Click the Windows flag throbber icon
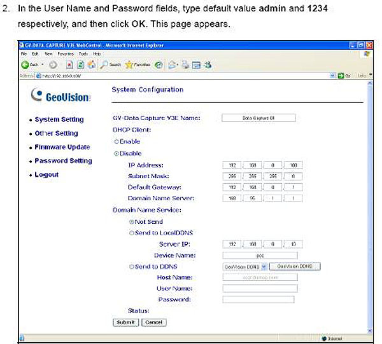The width and height of the screenshot is (382, 344). pos(367,54)
